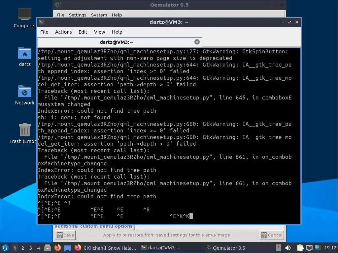The height and width of the screenshot is (253, 338).
Task: Open the Lubuntu start menu icon
Action: tap(5, 248)
